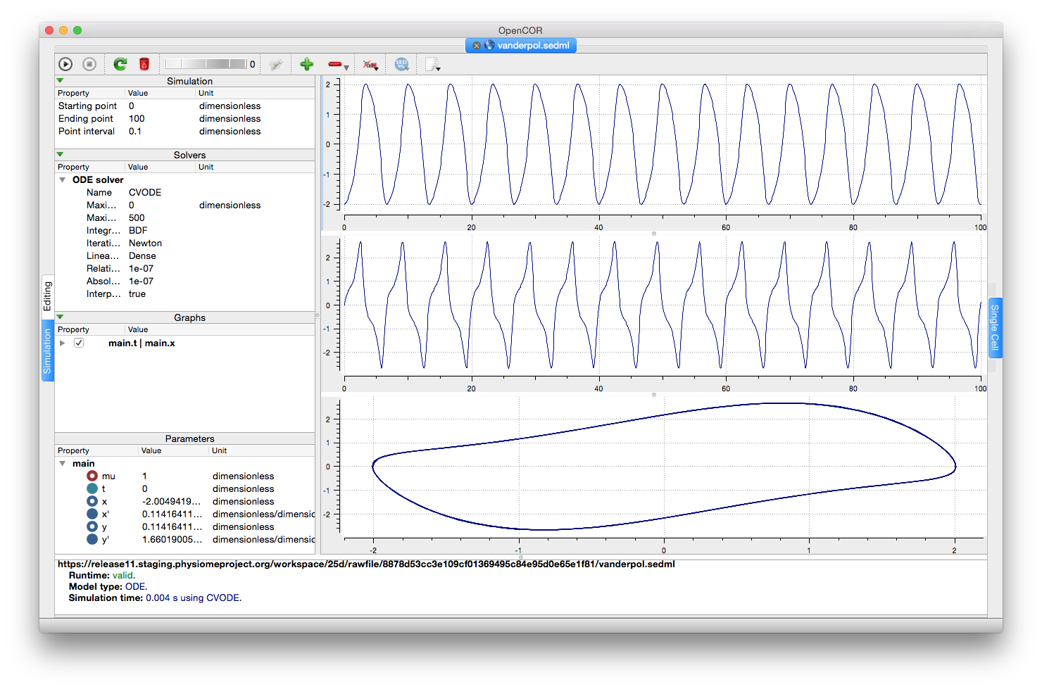The width and height of the screenshot is (1042, 689).
Task: Clear simulation data with red trash icon
Action: tap(144, 64)
